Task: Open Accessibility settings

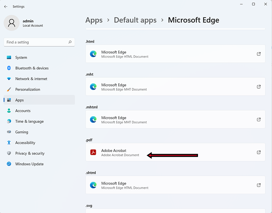Action: (x=39, y=142)
